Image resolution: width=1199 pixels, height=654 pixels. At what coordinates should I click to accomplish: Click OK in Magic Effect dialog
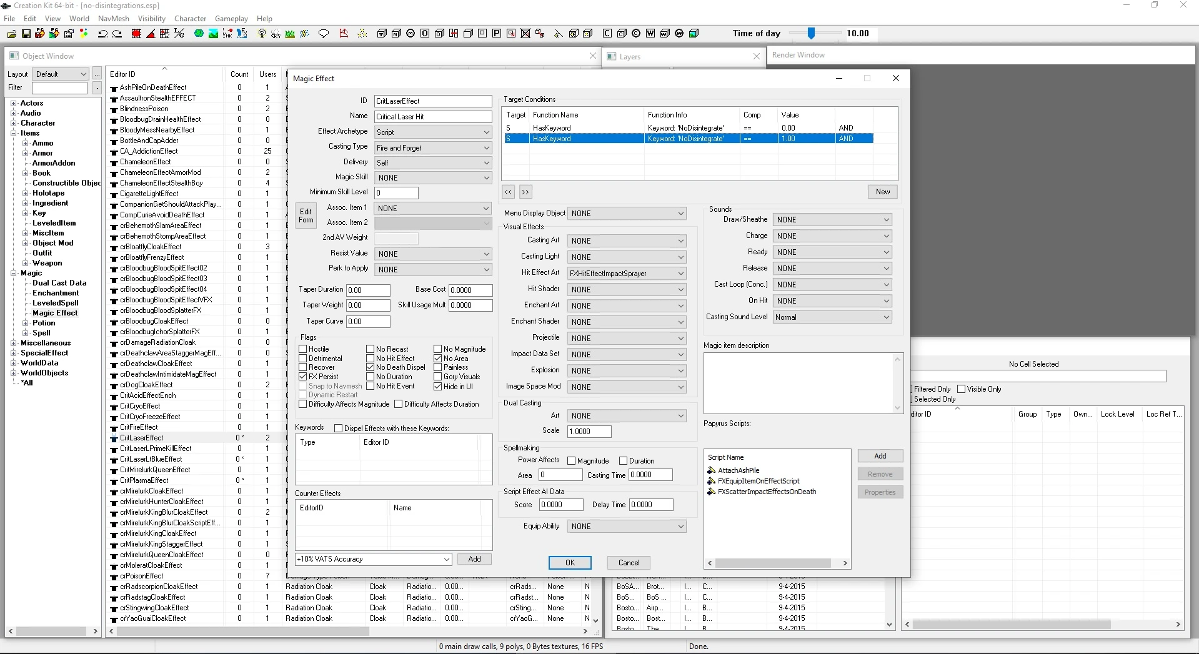570,563
